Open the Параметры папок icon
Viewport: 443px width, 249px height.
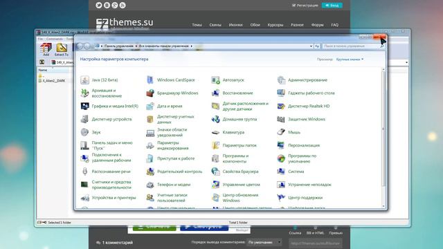pos(215,145)
